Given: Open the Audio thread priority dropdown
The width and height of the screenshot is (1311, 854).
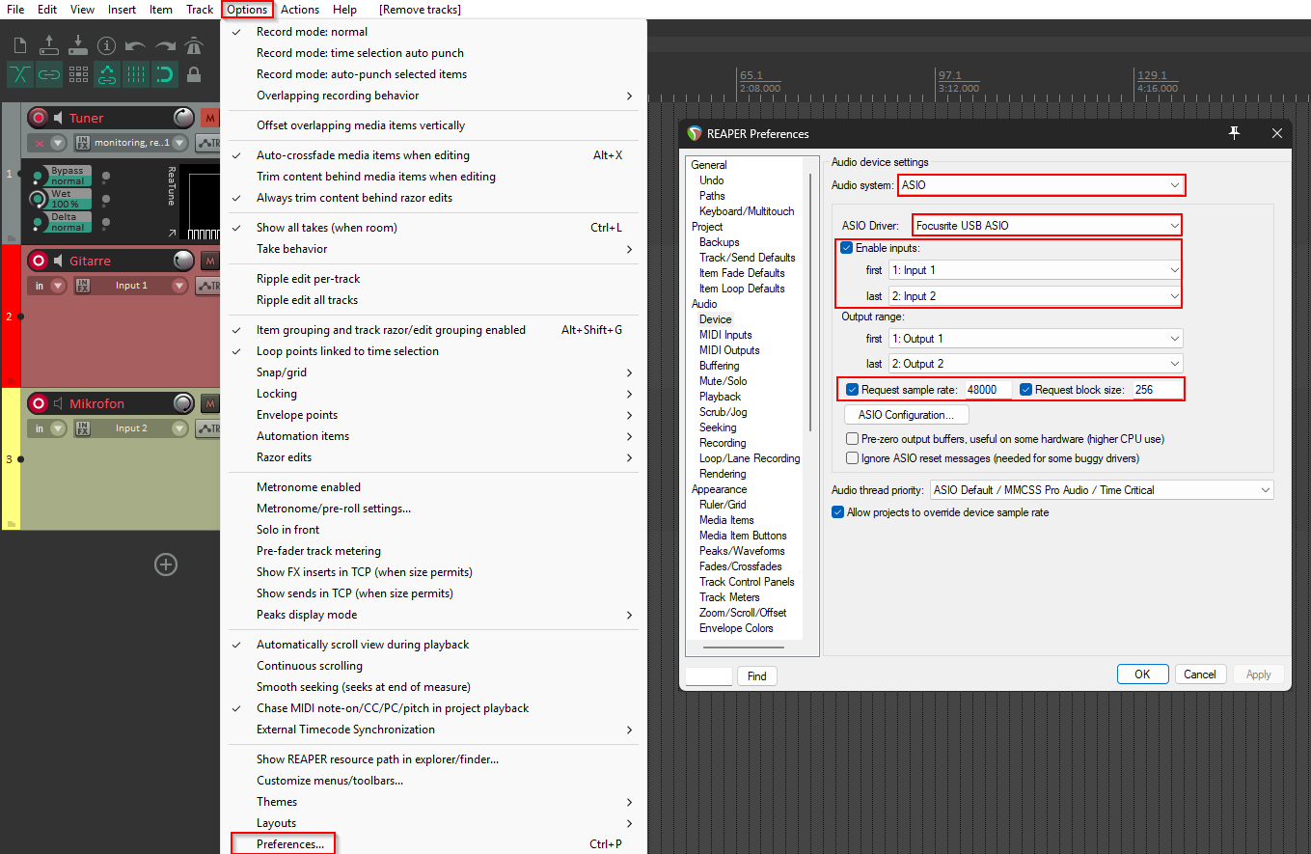Looking at the screenshot, I should pyautogui.click(x=1102, y=490).
